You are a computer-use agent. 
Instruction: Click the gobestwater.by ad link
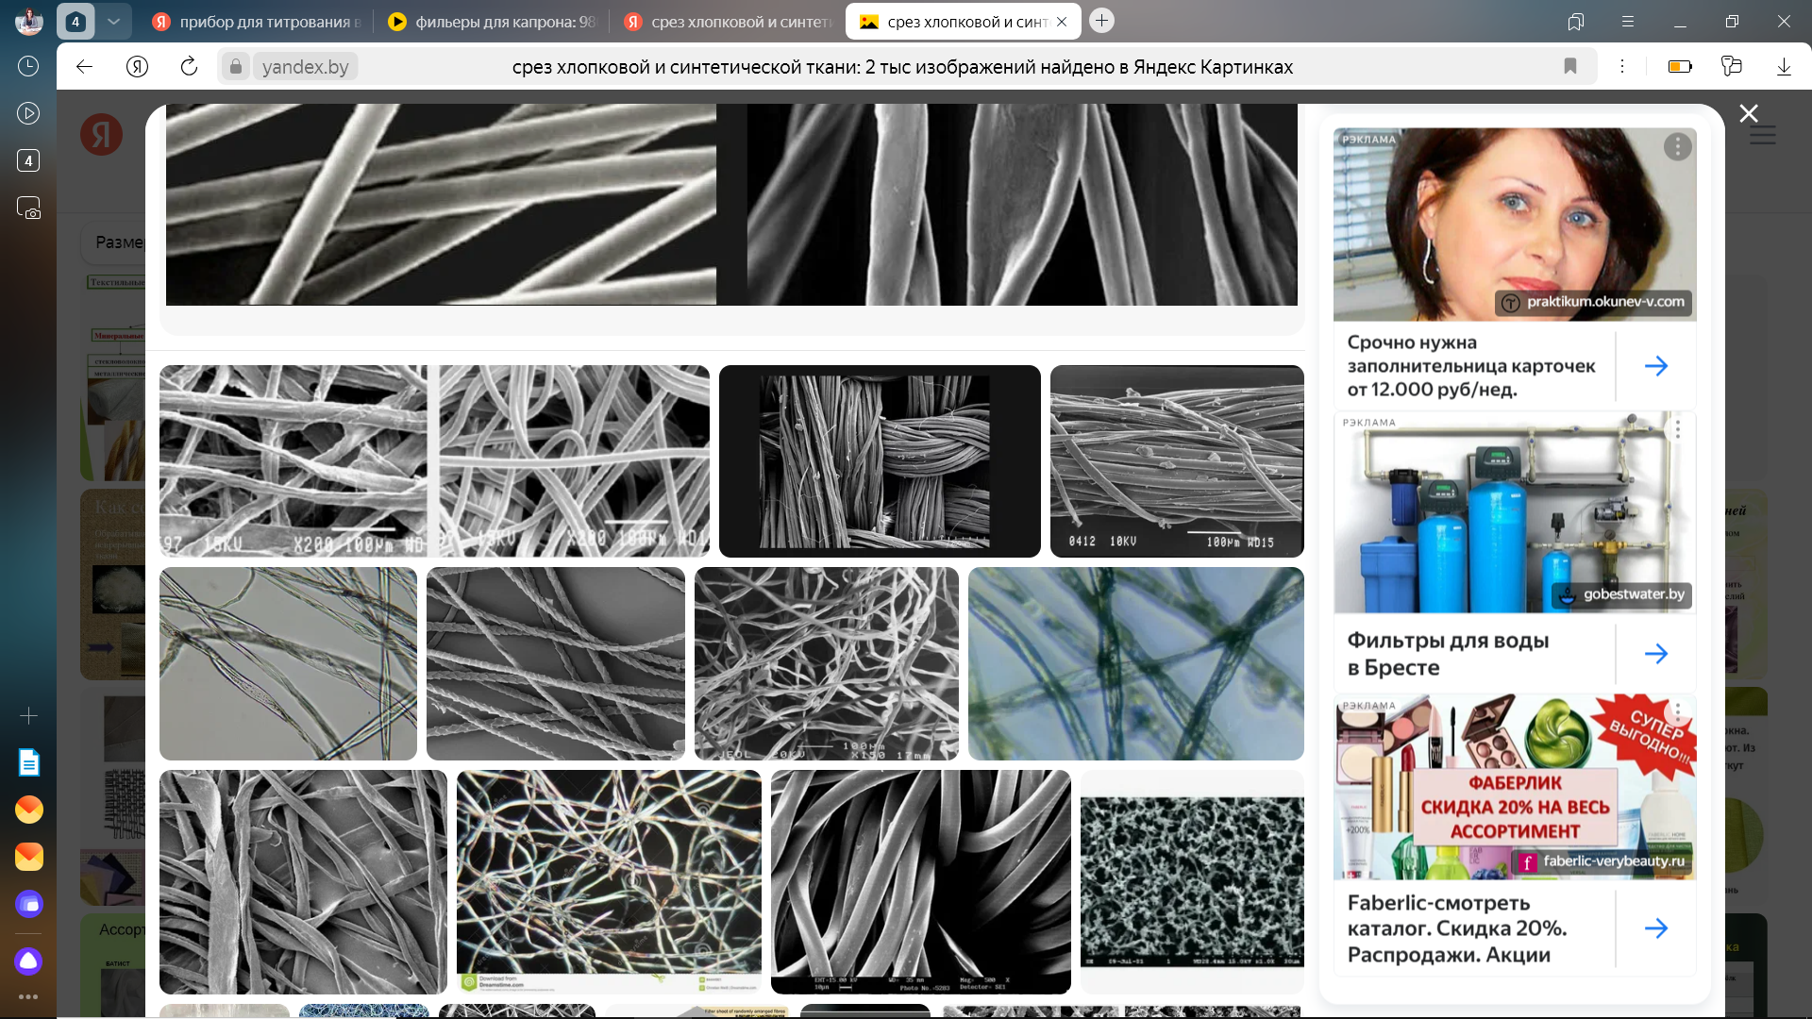point(1622,594)
